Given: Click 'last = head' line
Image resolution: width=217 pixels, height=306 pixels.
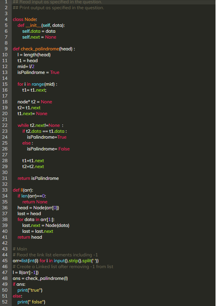Looking at the screenshot, I should pyautogui.click(x=29, y=214).
